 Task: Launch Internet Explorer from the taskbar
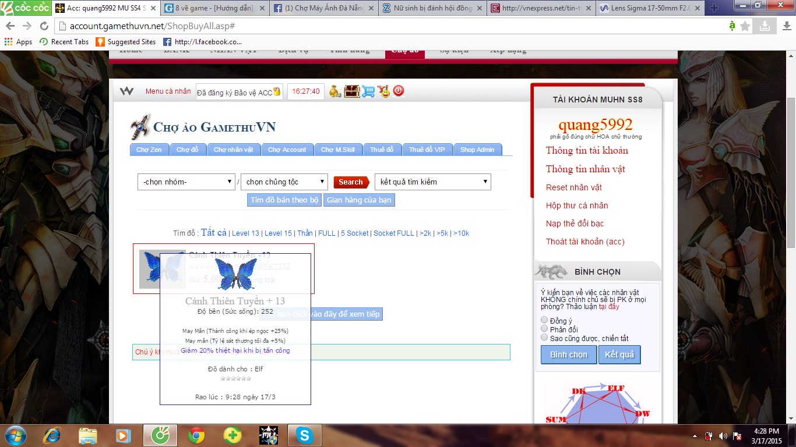(52, 435)
